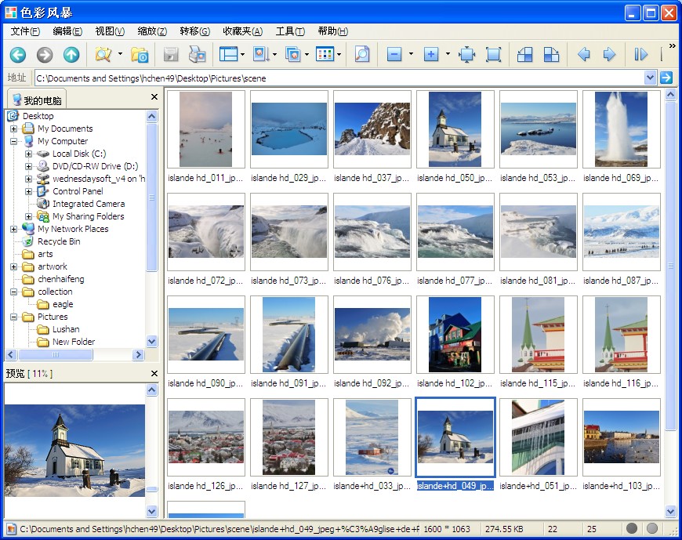Image resolution: width=682 pixels, height=540 pixels.
Task: Select the Recycle Bin tree item
Action: pos(59,241)
